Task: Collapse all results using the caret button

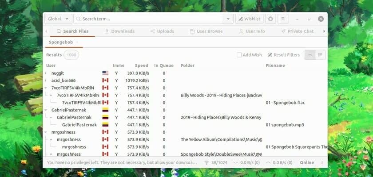Action: [x=310, y=55]
